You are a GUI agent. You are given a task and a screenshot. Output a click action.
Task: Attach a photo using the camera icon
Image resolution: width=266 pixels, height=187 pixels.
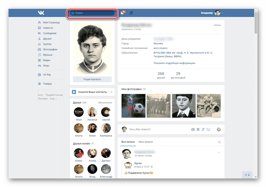193,129
